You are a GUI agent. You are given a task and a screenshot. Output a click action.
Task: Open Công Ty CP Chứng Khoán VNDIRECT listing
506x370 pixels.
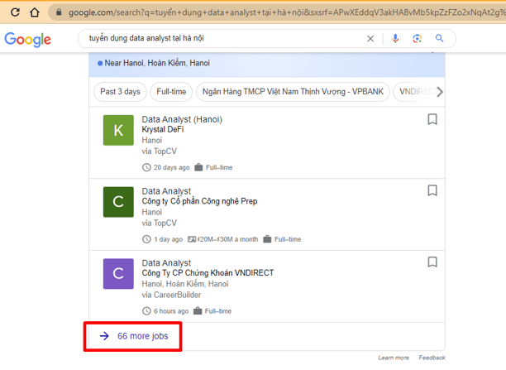208,273
